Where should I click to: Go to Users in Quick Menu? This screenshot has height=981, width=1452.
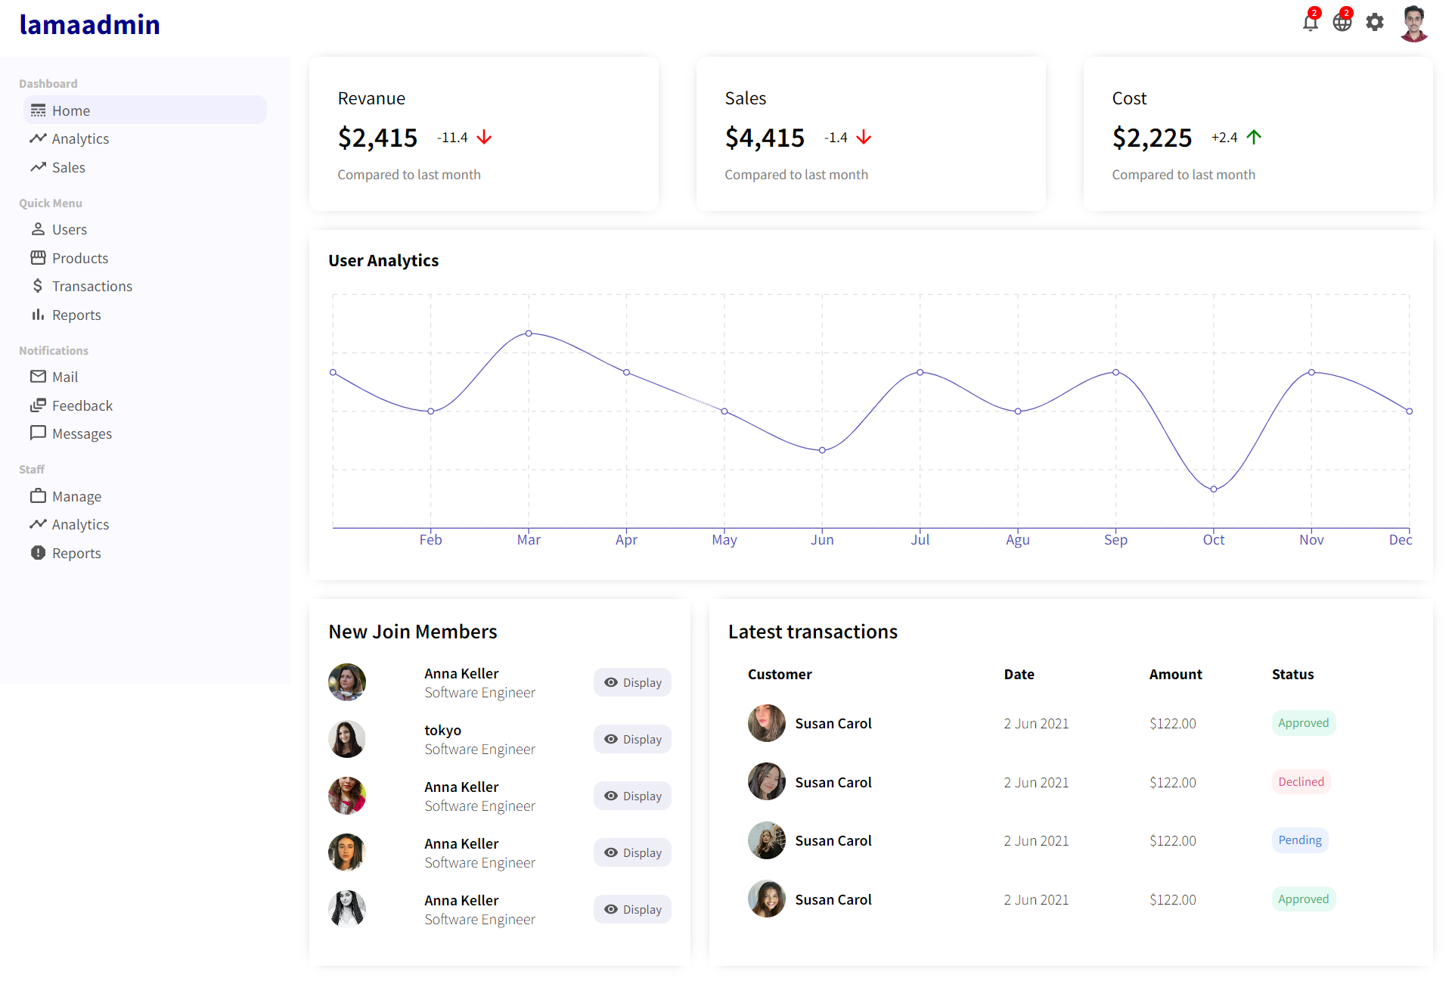[x=145, y=229]
